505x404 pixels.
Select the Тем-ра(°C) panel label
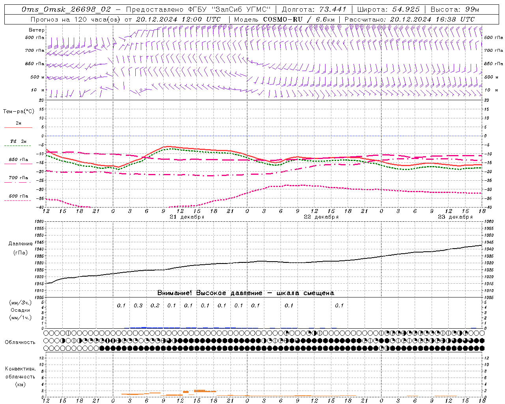coord(19,112)
